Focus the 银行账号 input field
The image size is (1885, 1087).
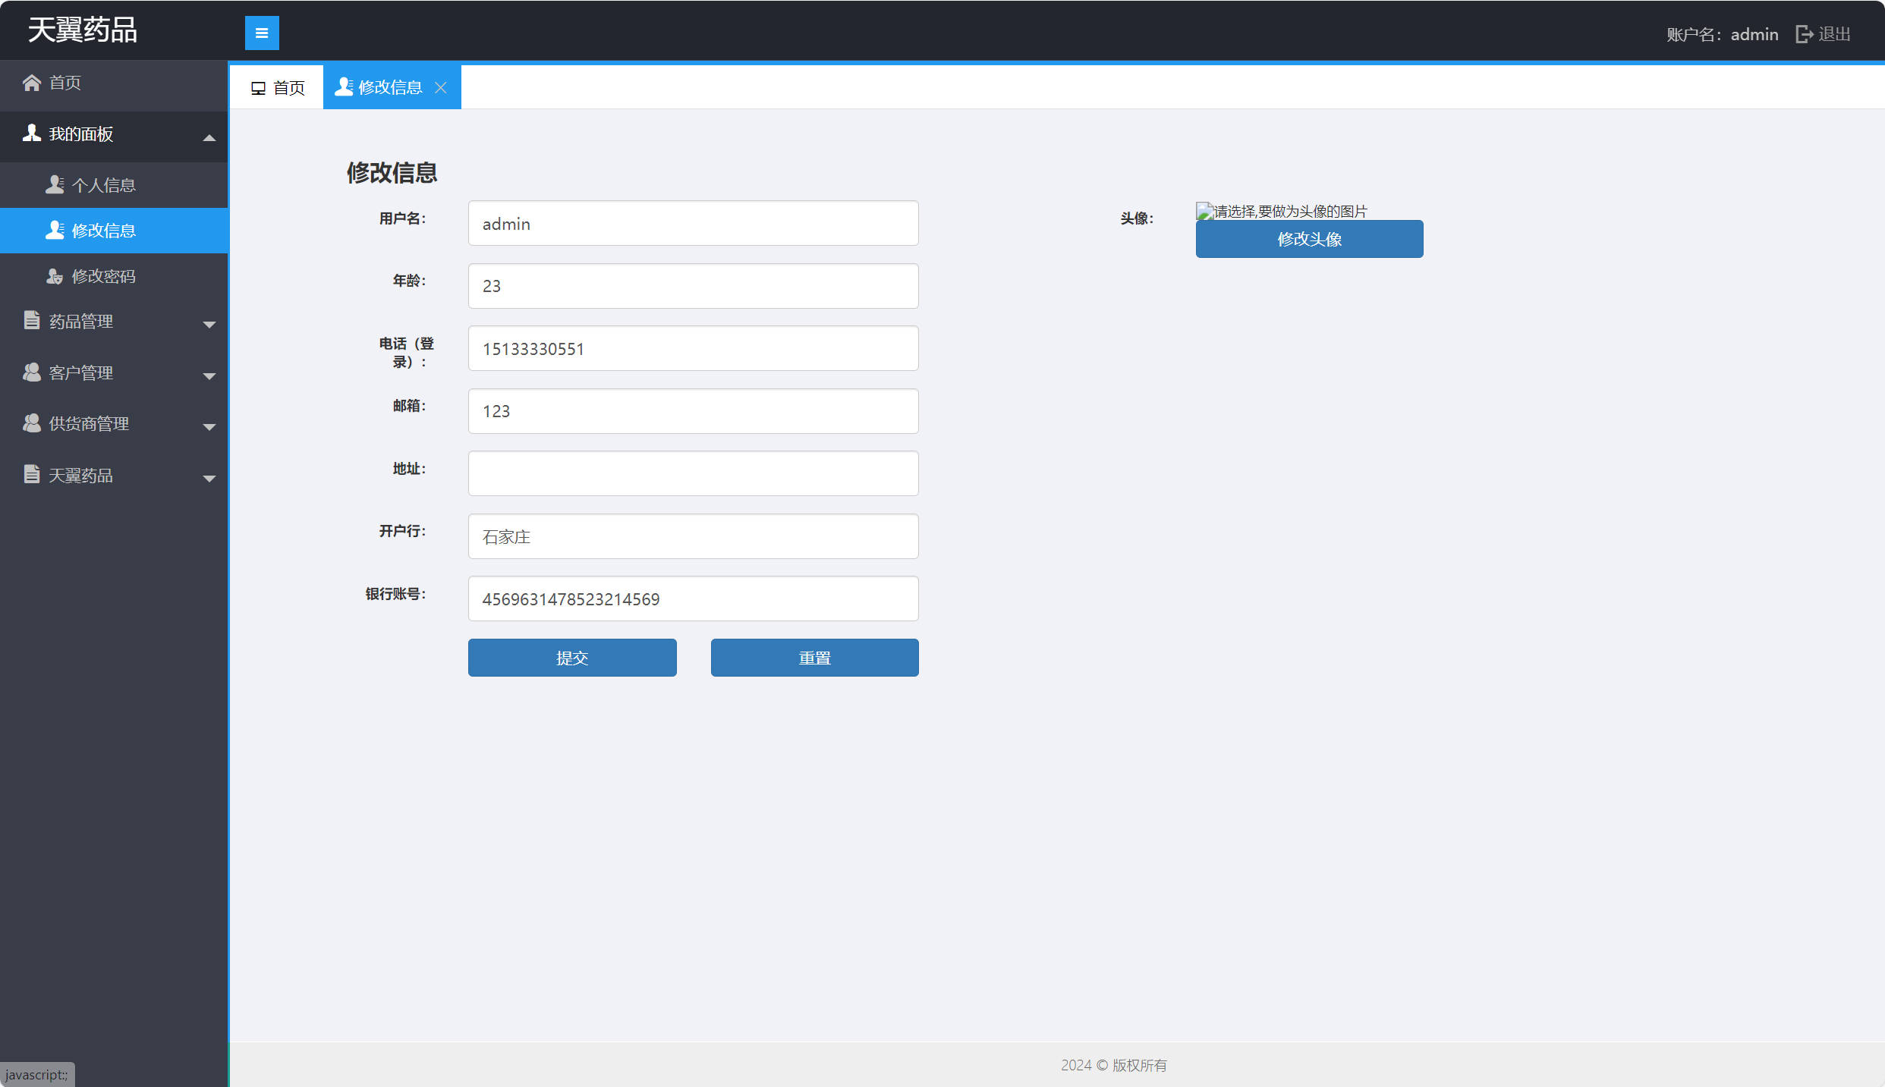693,598
